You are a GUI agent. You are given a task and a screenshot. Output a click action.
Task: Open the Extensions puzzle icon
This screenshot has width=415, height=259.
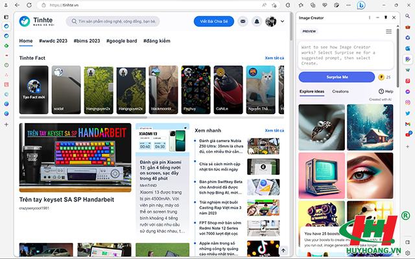(x=288, y=5)
